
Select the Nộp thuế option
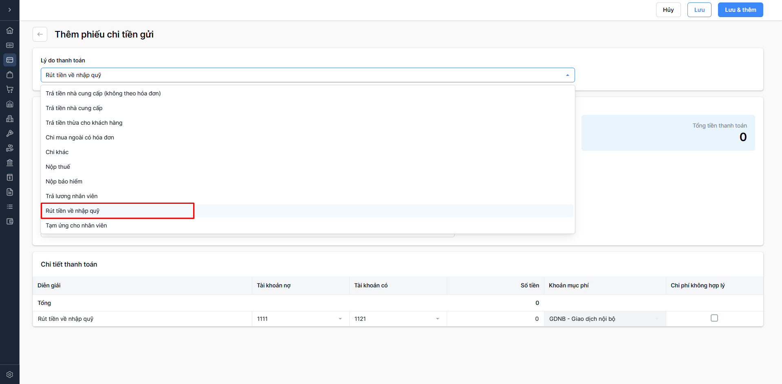pos(58,167)
